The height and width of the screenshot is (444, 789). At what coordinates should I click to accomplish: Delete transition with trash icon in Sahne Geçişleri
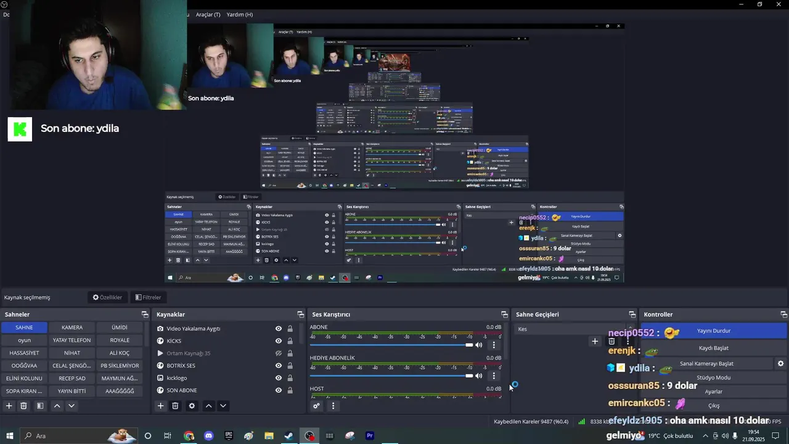tap(611, 341)
